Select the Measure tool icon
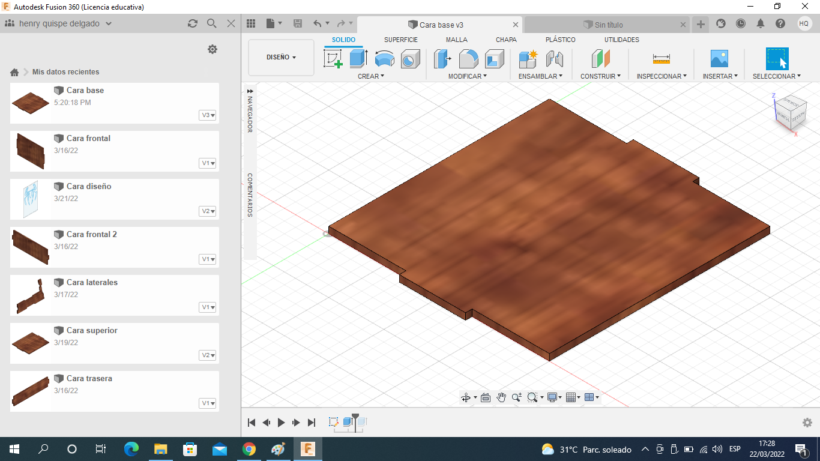The height and width of the screenshot is (461, 820). (661, 59)
